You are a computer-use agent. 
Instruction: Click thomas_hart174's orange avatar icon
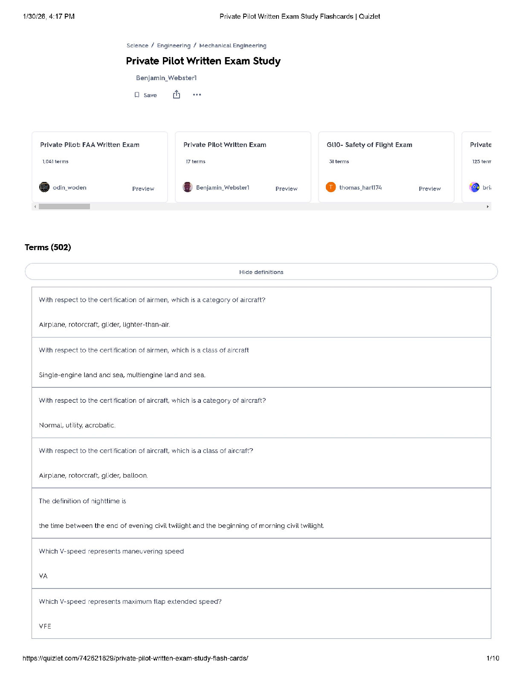pos(331,187)
